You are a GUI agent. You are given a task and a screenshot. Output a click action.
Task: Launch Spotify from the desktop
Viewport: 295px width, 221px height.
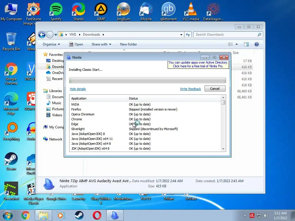coord(56,12)
